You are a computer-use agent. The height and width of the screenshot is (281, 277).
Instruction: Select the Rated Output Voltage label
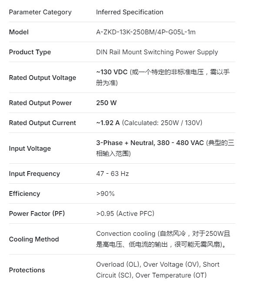click(x=43, y=78)
